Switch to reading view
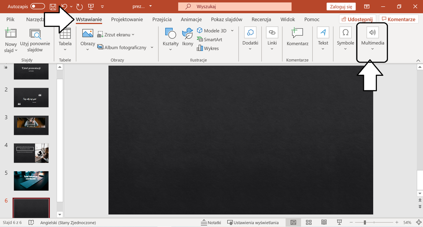The height and width of the screenshot is (227, 423). (x=324, y=223)
